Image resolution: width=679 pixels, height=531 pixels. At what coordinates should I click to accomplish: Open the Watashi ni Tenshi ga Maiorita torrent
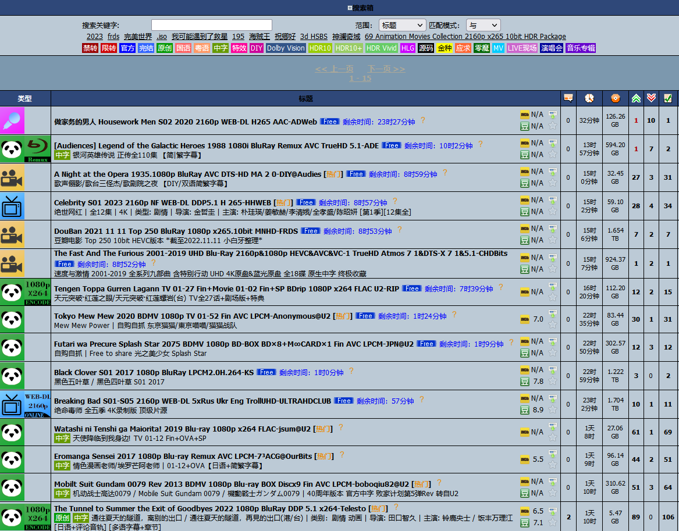182,429
